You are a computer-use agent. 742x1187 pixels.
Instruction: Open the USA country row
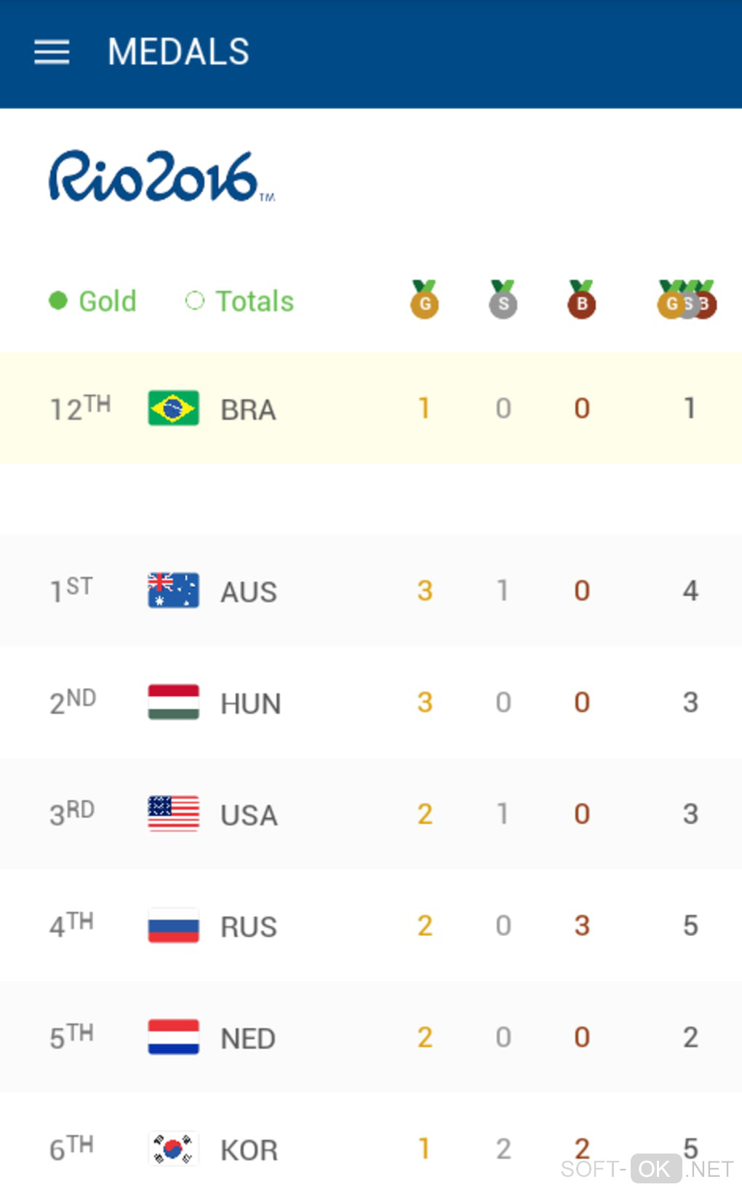pos(371,814)
